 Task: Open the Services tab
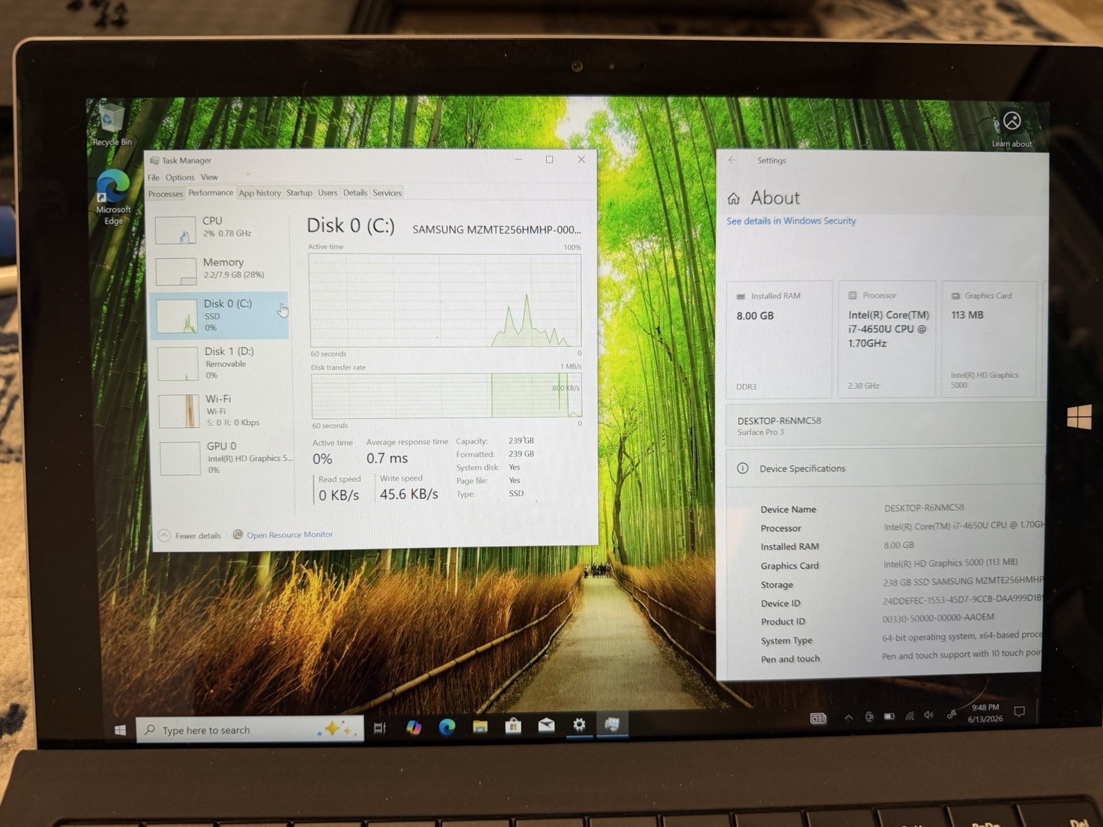387,193
